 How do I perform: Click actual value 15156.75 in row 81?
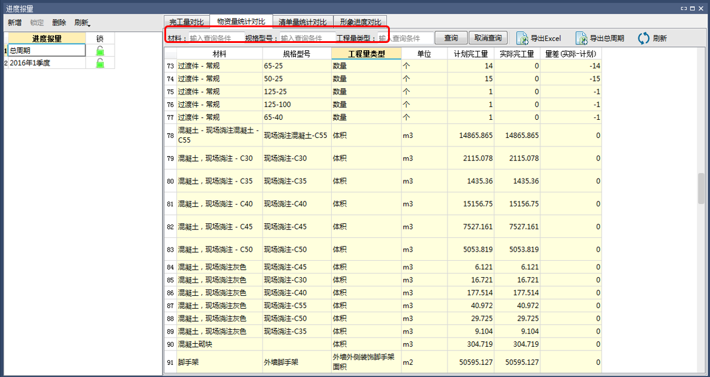pyautogui.click(x=517, y=204)
